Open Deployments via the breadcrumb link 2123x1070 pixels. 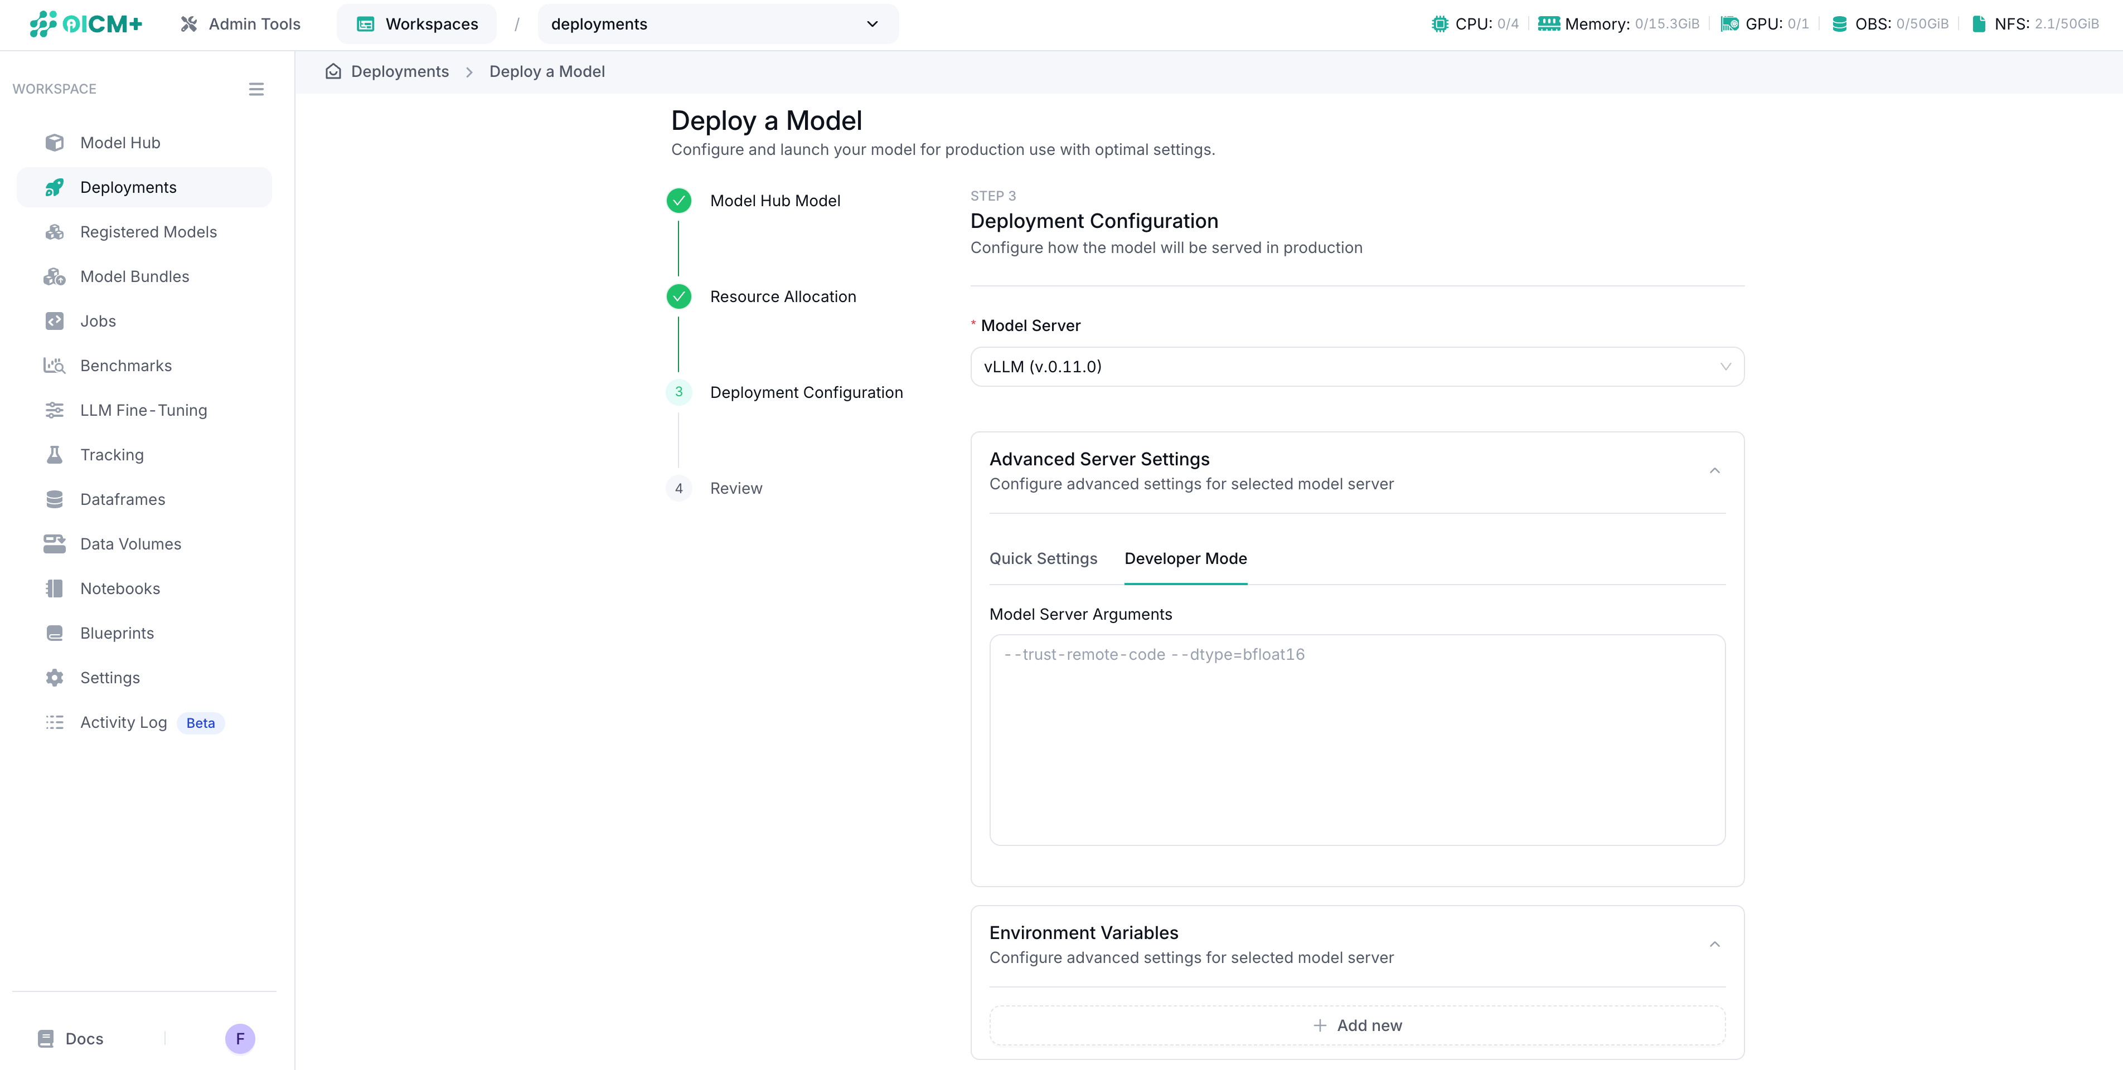point(400,71)
